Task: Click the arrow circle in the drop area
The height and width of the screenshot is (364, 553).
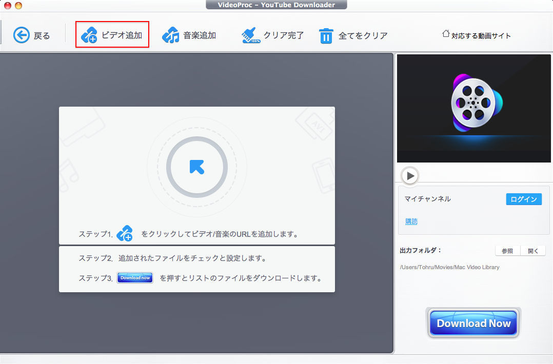Action: point(197,167)
